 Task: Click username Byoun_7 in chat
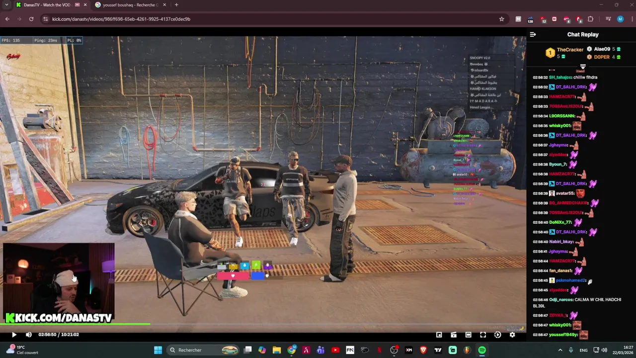[x=557, y=165]
